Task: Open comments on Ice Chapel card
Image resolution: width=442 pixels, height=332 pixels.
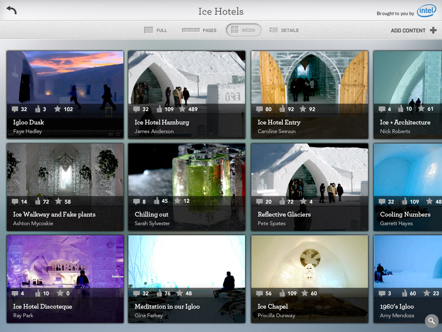Action: click(259, 294)
